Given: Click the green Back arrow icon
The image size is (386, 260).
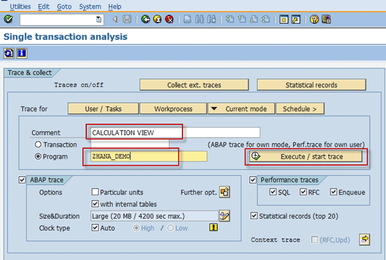Looking at the screenshot, I should pyautogui.click(x=145, y=19).
